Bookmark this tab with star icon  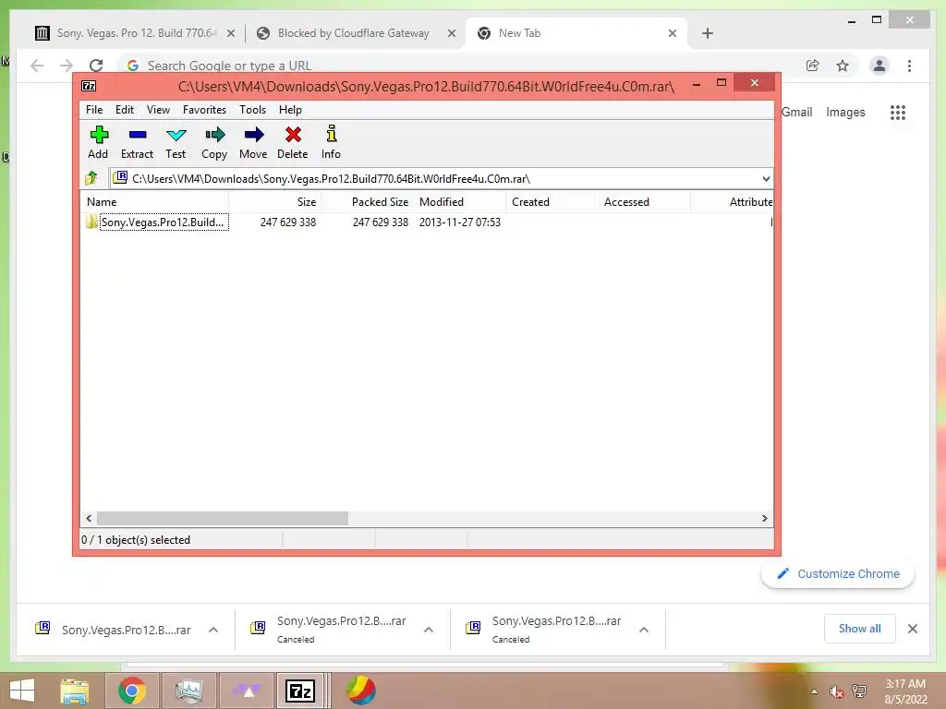click(843, 66)
